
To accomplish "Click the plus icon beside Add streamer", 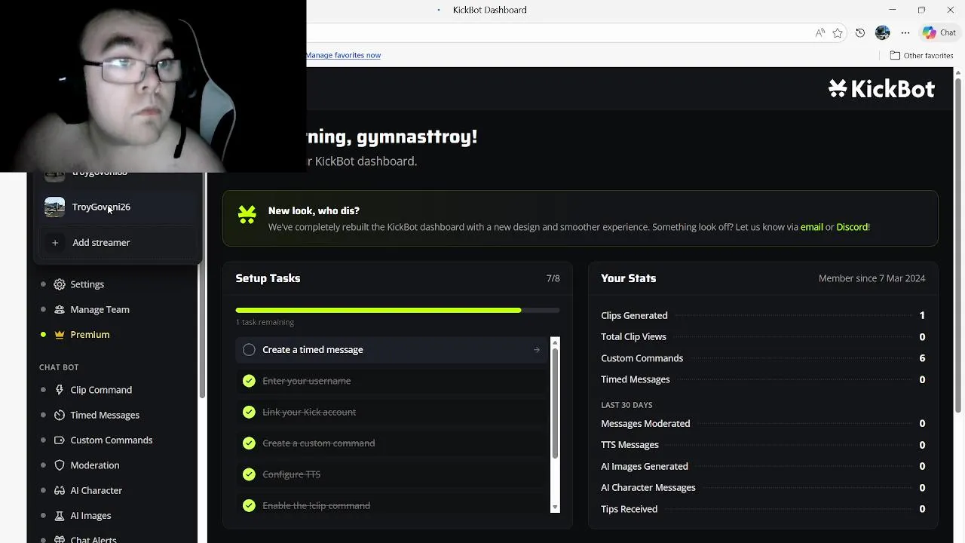I will pyautogui.click(x=55, y=243).
